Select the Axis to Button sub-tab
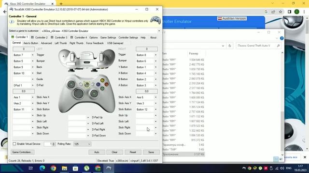 [31, 43]
